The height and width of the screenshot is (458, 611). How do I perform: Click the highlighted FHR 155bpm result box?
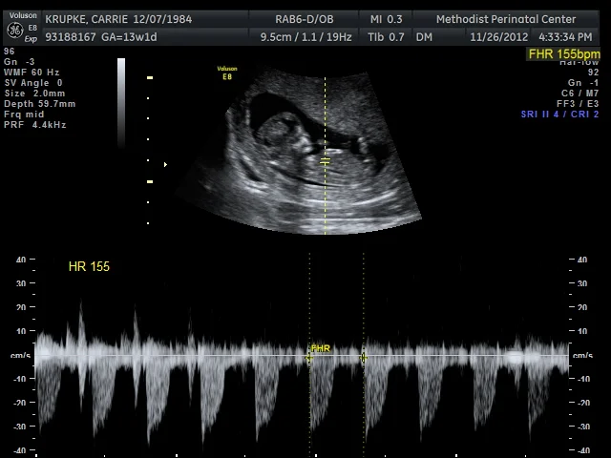pyautogui.click(x=564, y=54)
